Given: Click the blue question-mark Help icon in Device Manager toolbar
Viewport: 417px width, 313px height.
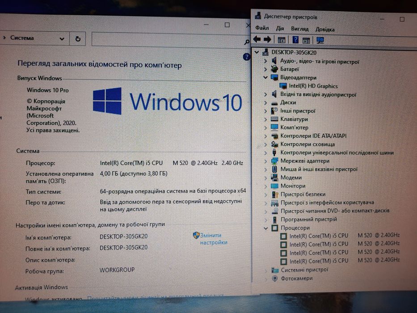Looking at the screenshot, I should pyautogui.click(x=295, y=40).
